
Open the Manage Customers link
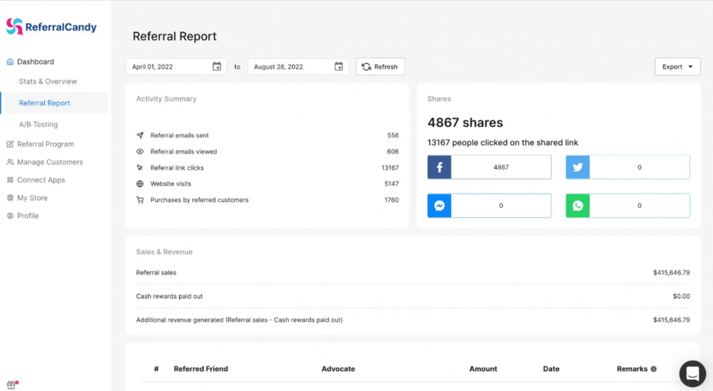49,162
